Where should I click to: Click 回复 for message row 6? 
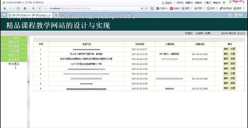coord(233,74)
